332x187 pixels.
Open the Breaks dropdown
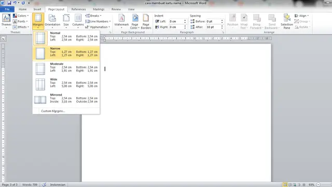point(93,16)
